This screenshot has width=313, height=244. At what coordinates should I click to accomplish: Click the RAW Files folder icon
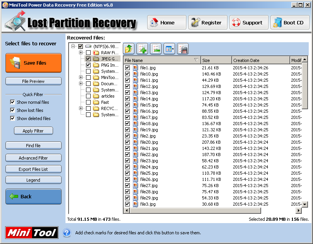click(96, 53)
